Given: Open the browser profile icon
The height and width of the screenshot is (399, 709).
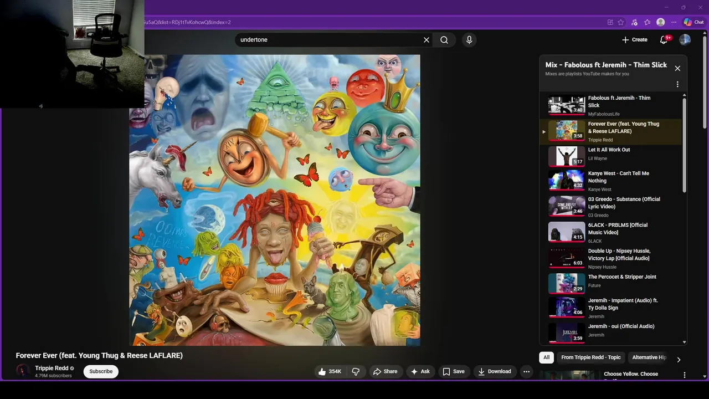Looking at the screenshot, I should (661, 22).
